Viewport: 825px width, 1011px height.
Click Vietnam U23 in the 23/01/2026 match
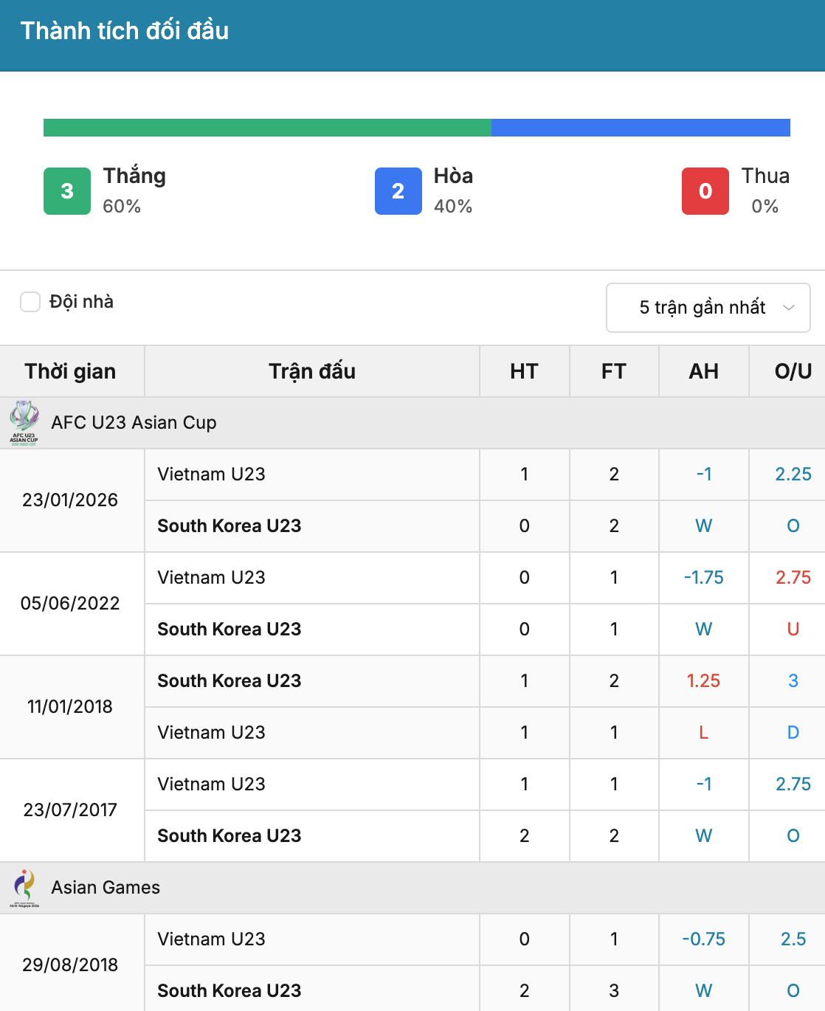pyautogui.click(x=212, y=475)
